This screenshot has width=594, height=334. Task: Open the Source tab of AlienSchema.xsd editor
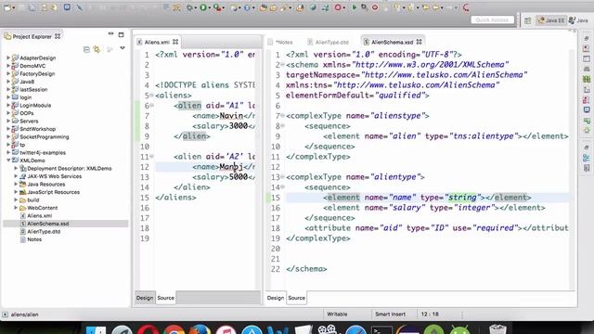click(296, 298)
